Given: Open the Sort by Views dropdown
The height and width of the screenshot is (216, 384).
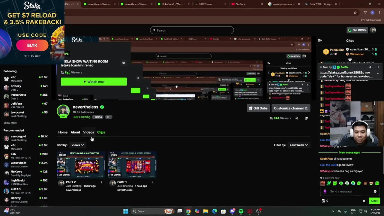Looking at the screenshot, I should click(x=77, y=145).
